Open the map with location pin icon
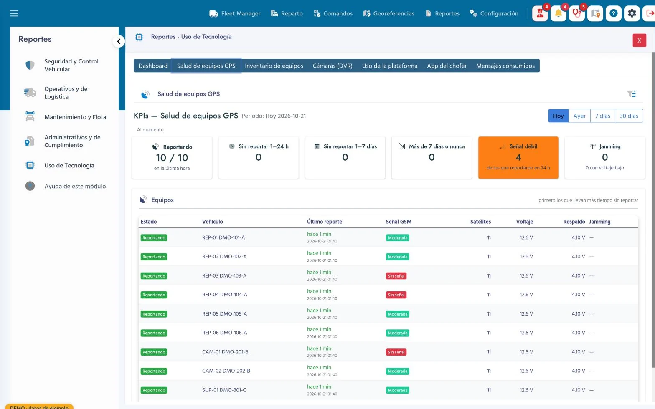This screenshot has height=409, width=655. 595,13
